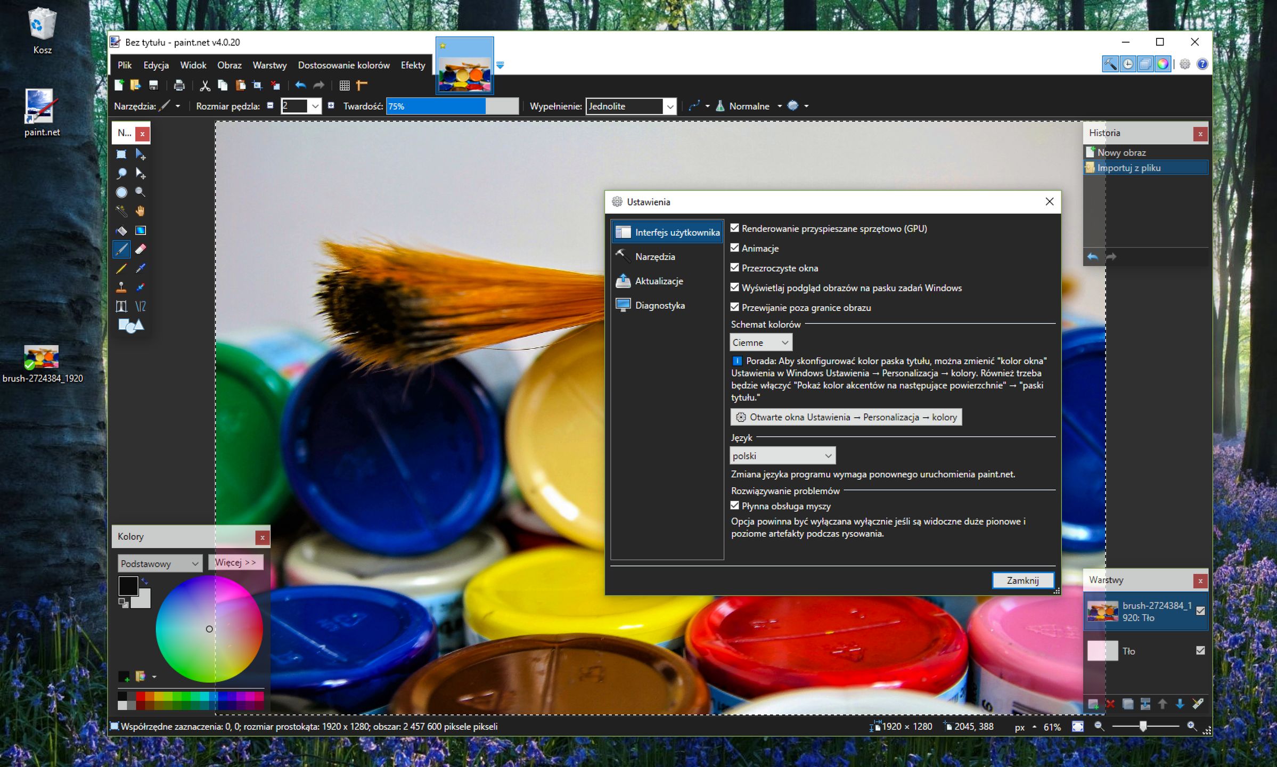The image size is (1277, 767).
Task: Choose the Paint Bucket tool
Action: tap(121, 231)
